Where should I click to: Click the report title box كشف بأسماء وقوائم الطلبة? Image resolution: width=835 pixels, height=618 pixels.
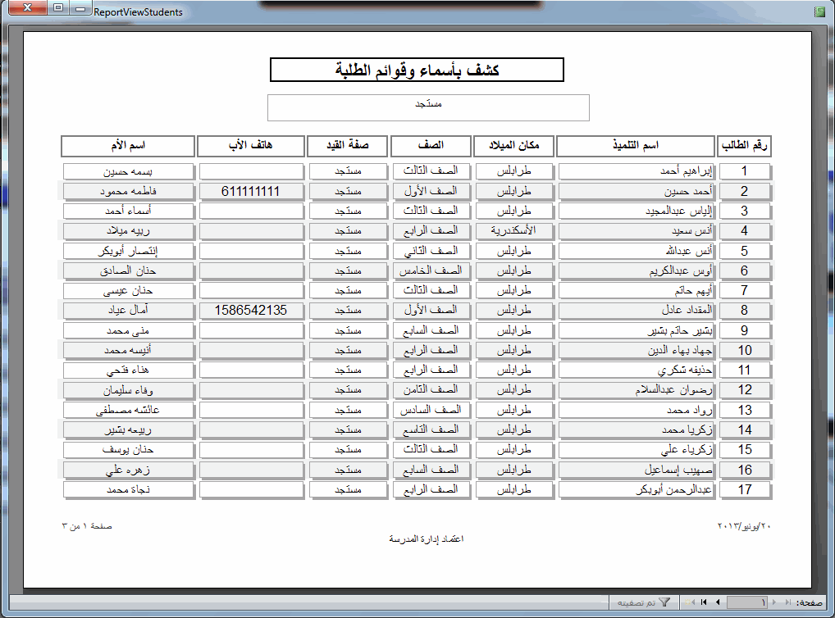click(417, 70)
